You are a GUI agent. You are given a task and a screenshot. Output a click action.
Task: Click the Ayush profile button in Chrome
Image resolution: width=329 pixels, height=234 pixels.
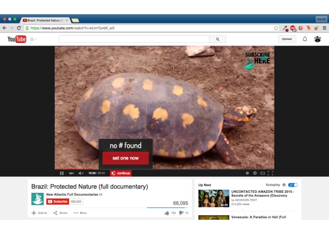(x=321, y=19)
